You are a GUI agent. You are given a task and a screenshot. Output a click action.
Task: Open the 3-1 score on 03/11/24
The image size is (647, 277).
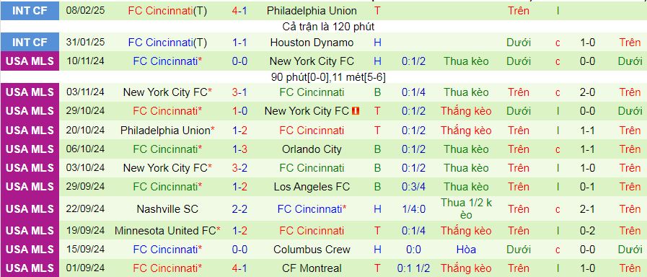pyautogui.click(x=239, y=92)
